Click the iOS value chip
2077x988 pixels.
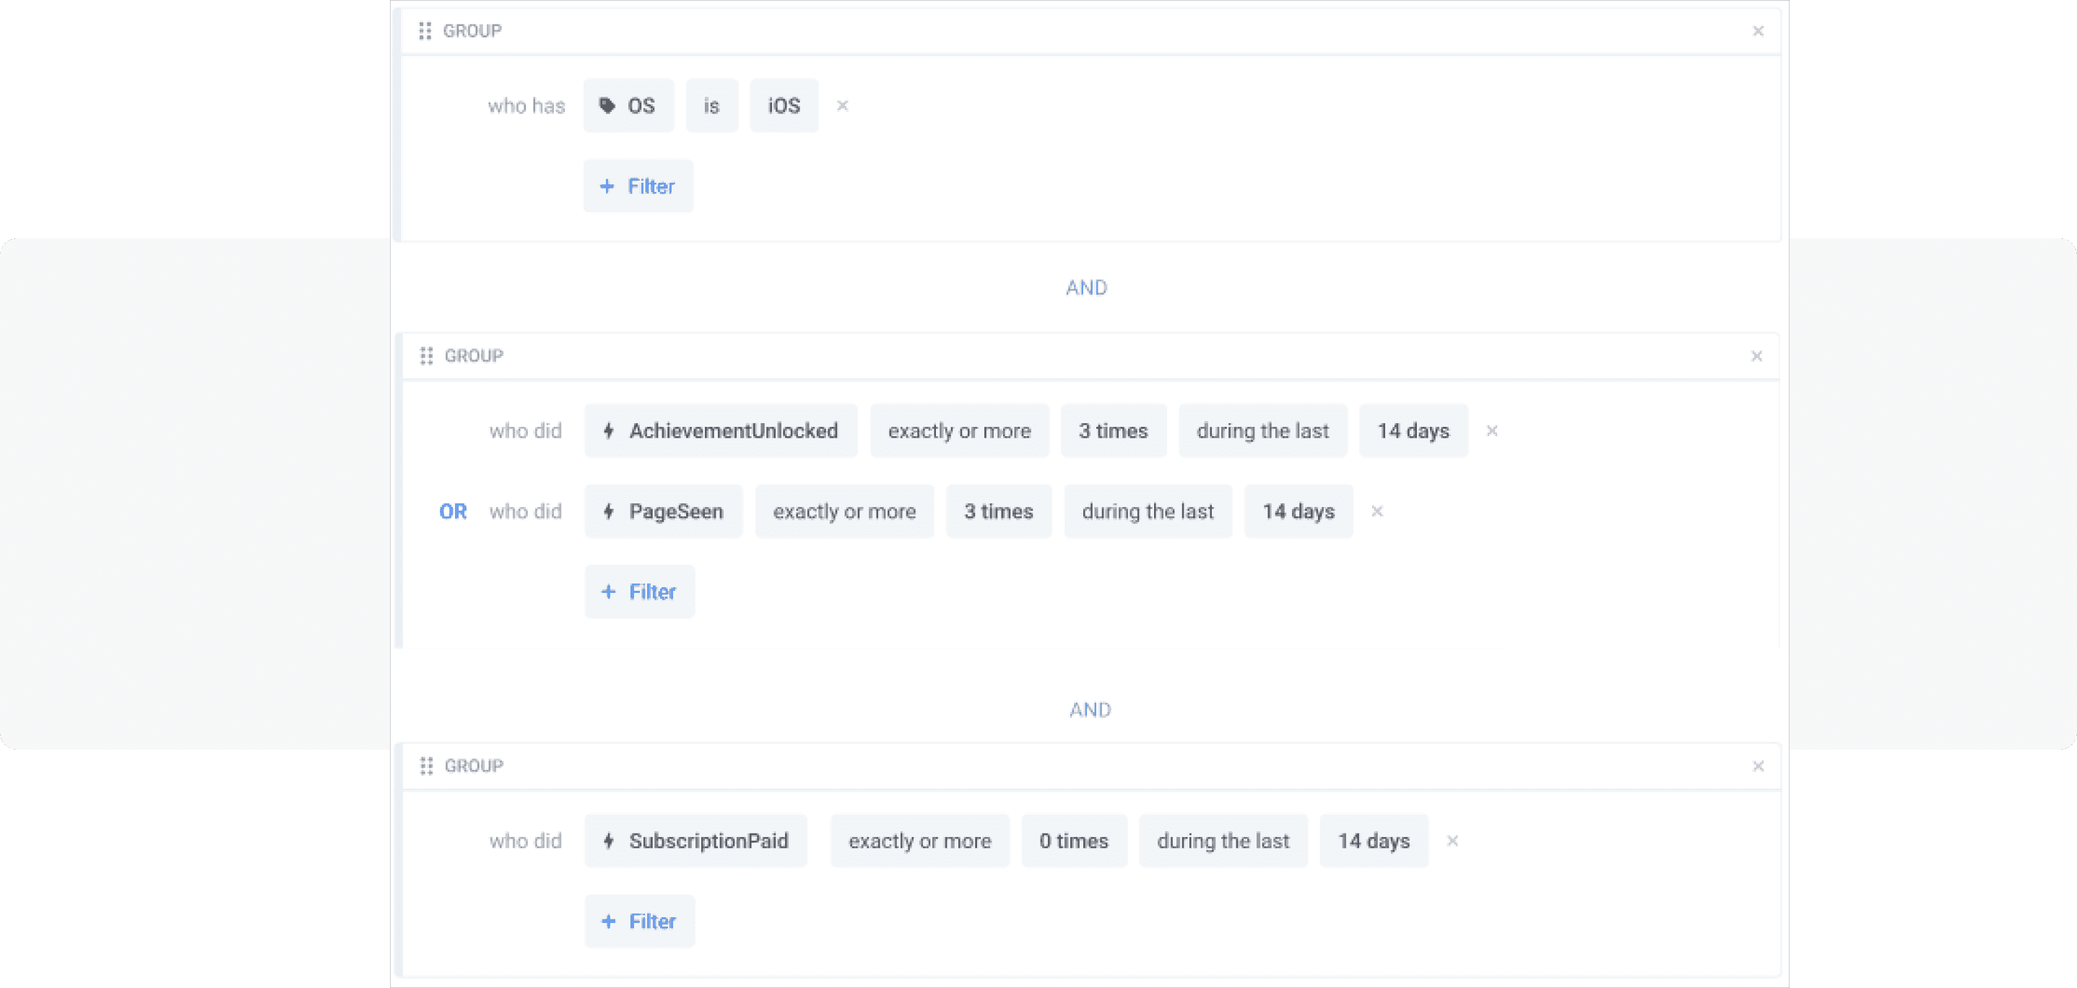pyautogui.click(x=783, y=105)
